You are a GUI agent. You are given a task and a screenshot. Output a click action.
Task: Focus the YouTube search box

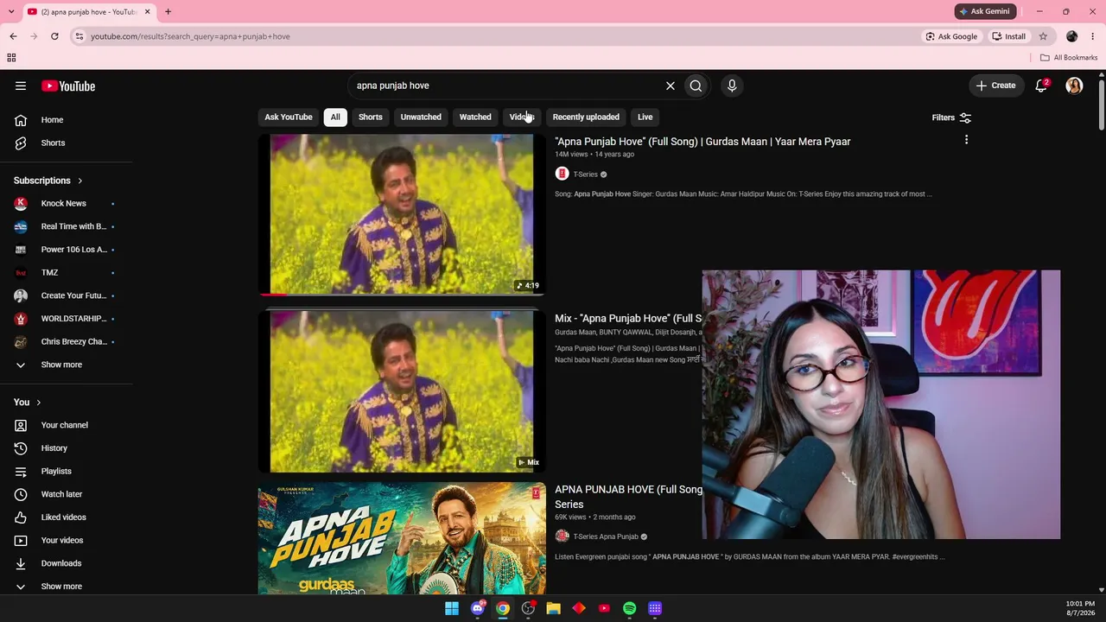pyautogui.click(x=505, y=86)
